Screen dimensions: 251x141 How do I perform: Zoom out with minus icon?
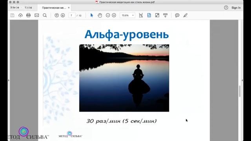tap(108, 15)
